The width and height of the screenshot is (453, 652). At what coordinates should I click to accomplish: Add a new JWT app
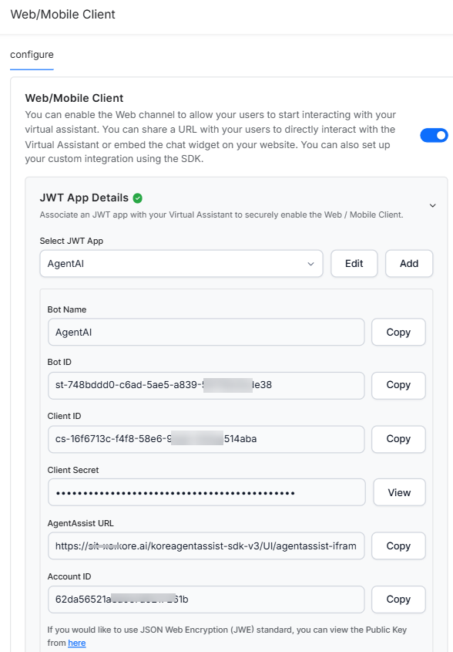(x=409, y=264)
